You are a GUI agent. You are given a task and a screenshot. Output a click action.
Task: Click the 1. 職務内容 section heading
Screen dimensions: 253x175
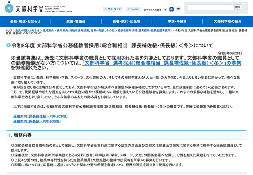20,135
